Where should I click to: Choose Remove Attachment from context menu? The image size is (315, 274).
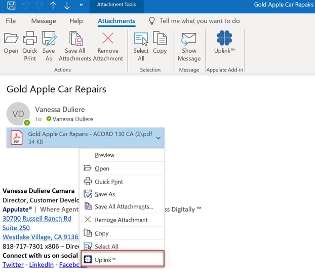coord(122,220)
